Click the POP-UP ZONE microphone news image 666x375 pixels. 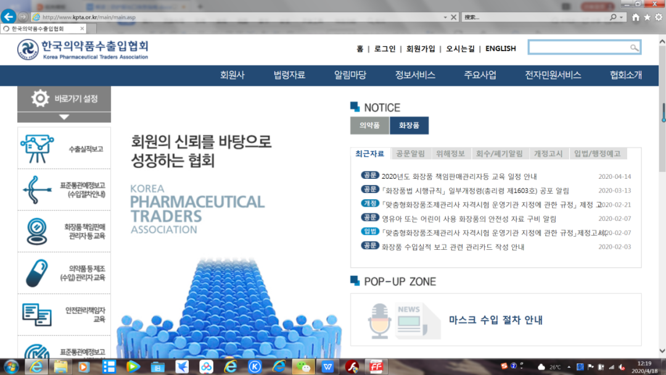(x=403, y=321)
